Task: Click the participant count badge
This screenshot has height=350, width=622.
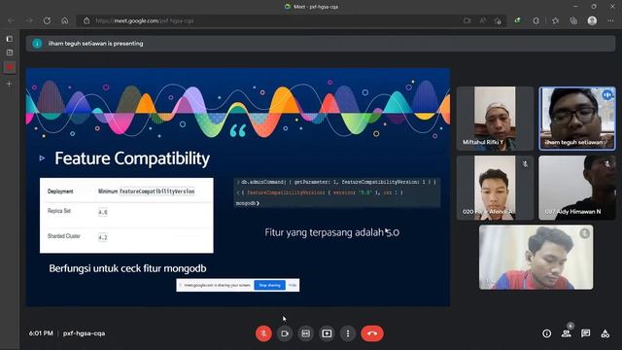Action: pos(570,326)
